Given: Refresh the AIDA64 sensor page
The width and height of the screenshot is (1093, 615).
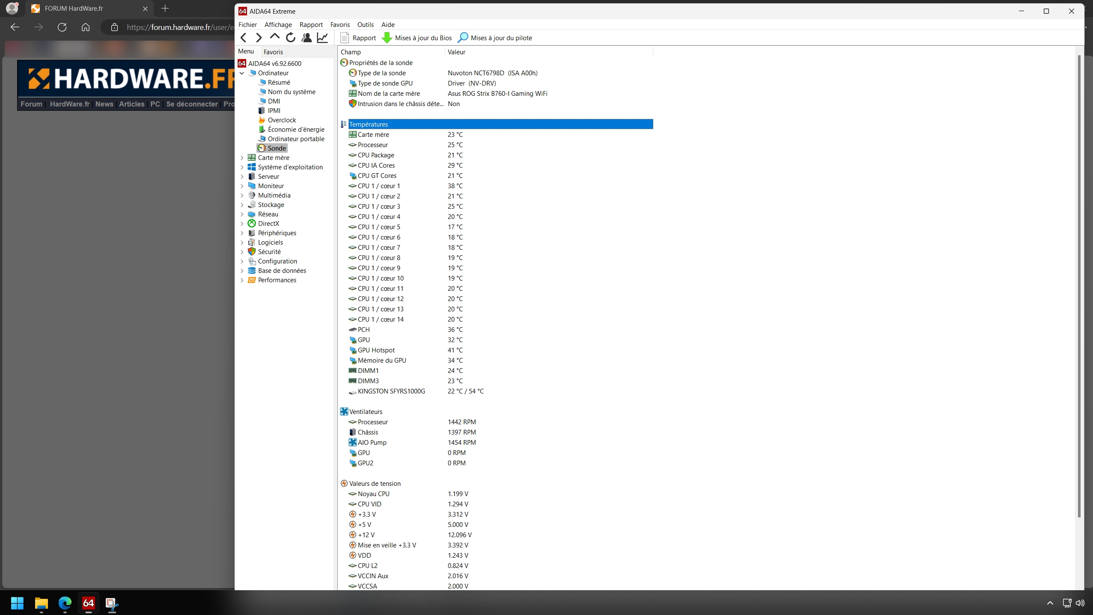Looking at the screenshot, I should coord(291,38).
